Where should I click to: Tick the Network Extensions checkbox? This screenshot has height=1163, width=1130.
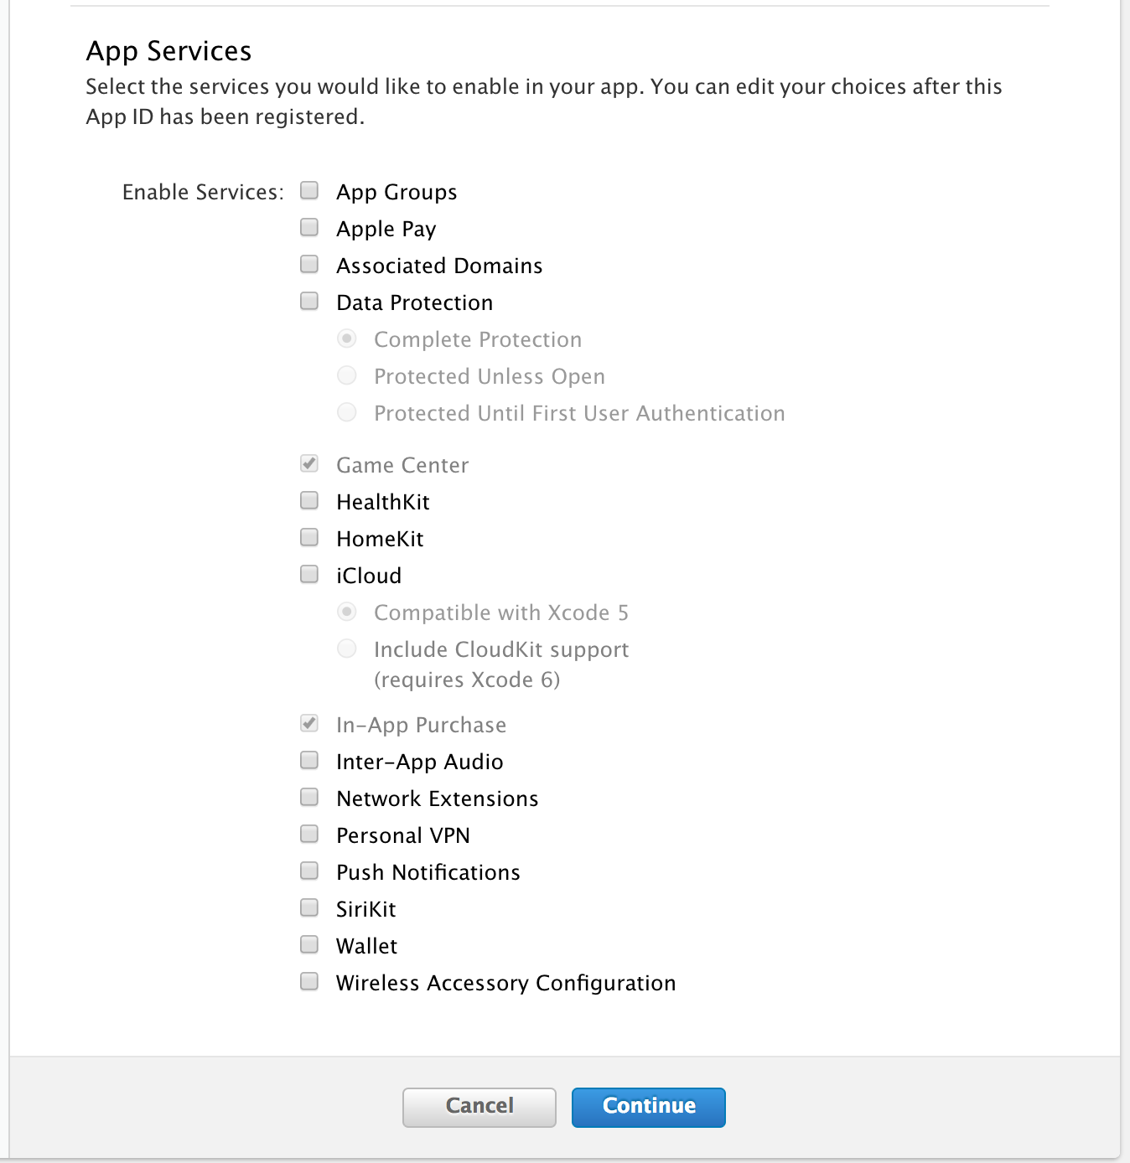point(309,797)
